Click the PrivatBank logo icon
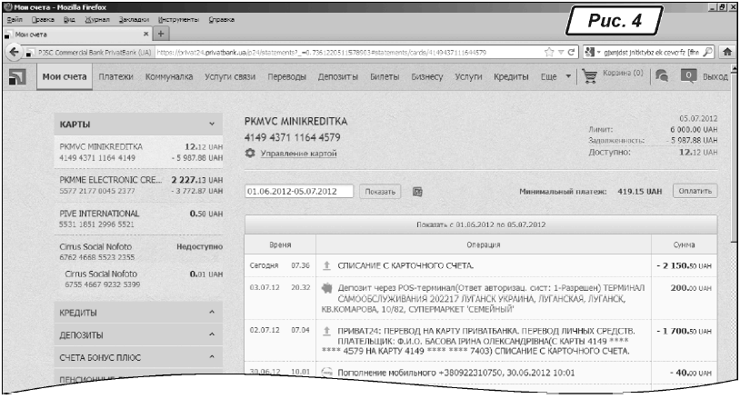The height and width of the screenshot is (399, 740). [x=15, y=78]
